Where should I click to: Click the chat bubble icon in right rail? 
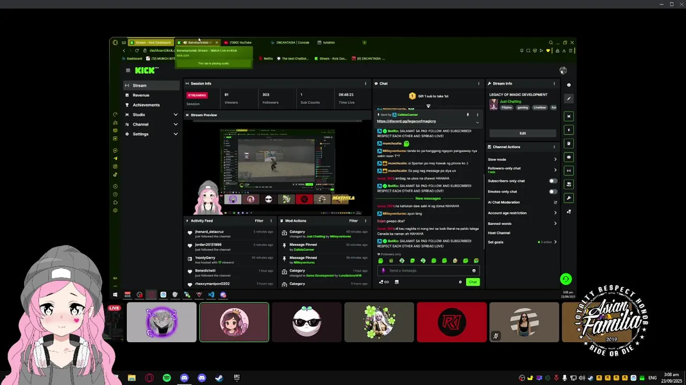(x=569, y=157)
